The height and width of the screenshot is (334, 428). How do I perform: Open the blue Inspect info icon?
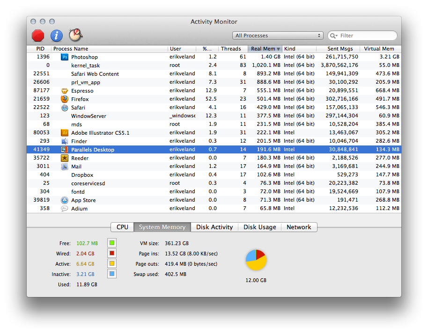pyautogui.click(x=57, y=36)
